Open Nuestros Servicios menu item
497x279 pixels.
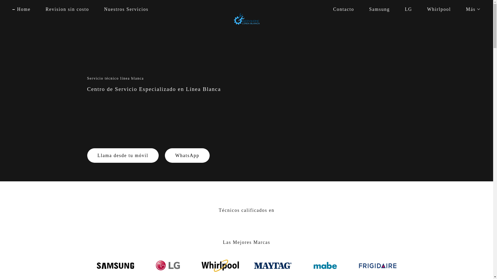pos(126,9)
